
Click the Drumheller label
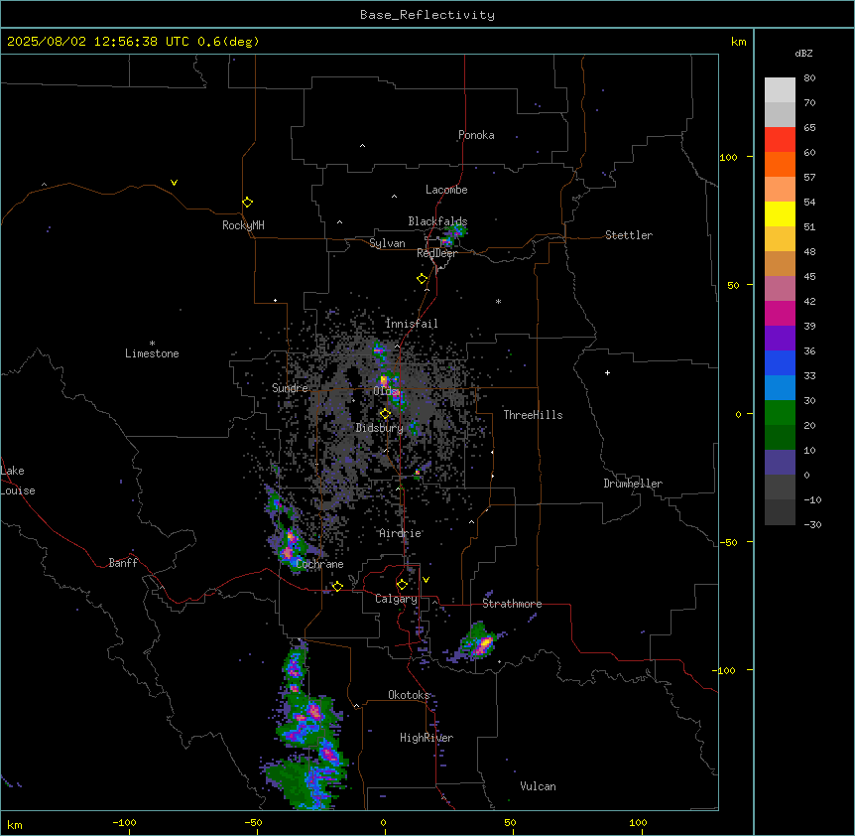pos(633,484)
